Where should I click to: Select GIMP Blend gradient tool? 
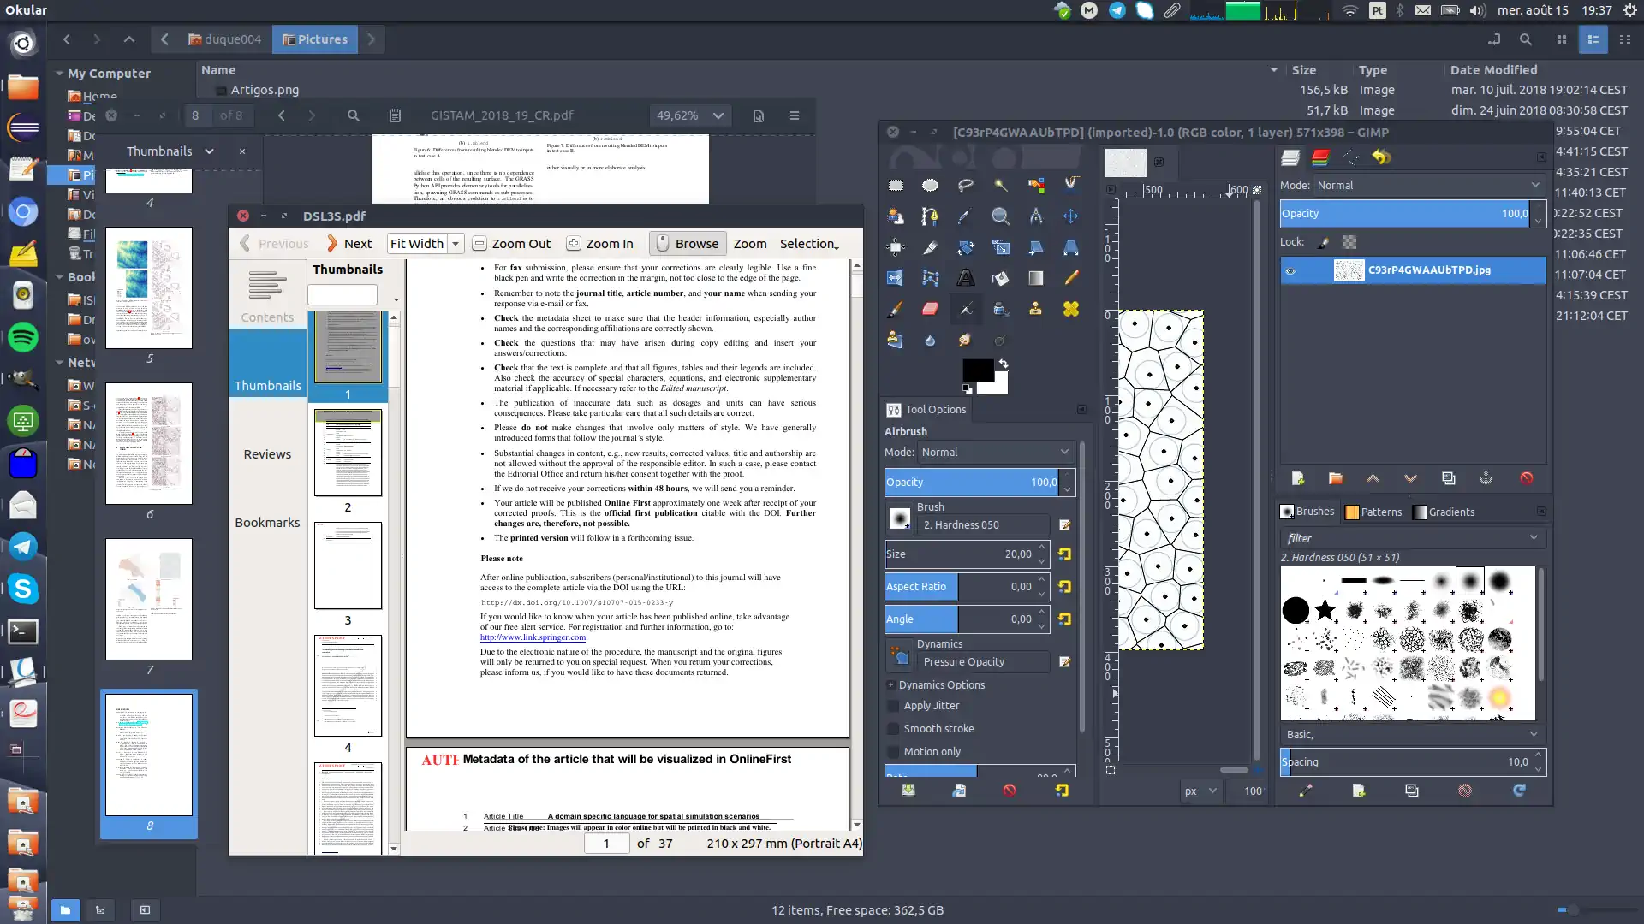pos(1036,278)
